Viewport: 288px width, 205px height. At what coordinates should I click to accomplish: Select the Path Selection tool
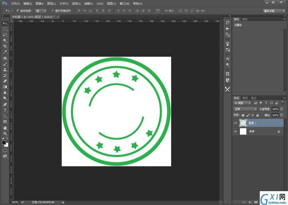pyautogui.click(x=5, y=116)
